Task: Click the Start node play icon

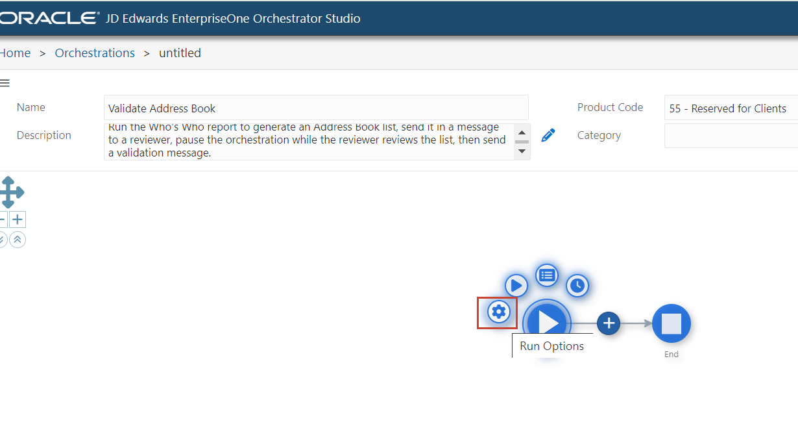Action: coord(547,322)
